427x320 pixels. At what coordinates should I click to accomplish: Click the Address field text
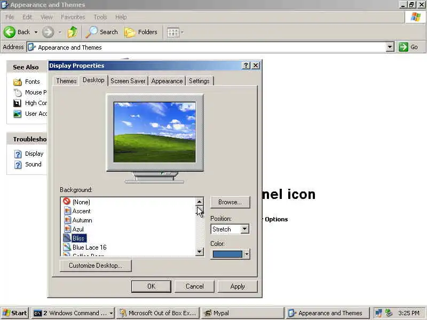pyautogui.click(x=70, y=47)
